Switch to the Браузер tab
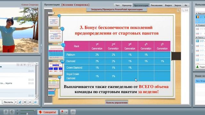 tap(127, 5)
